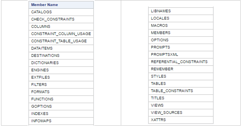This screenshot has height=127, width=242.
Task: Click the STYLES member name
Action: pos(158,76)
